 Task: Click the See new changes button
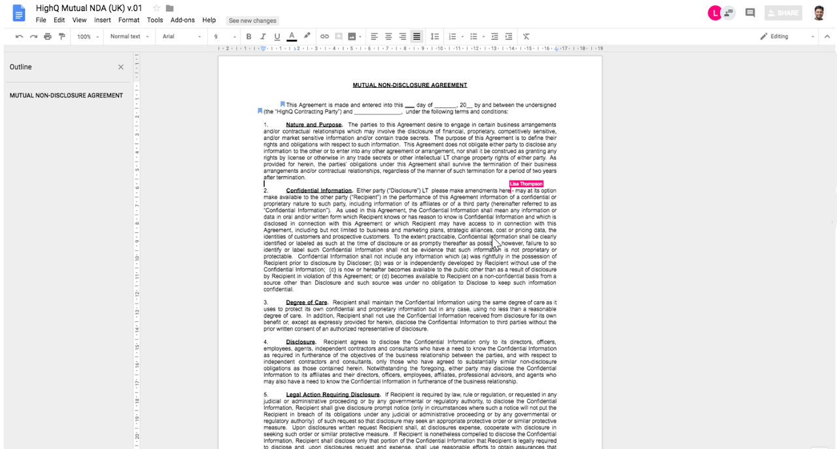252,21
